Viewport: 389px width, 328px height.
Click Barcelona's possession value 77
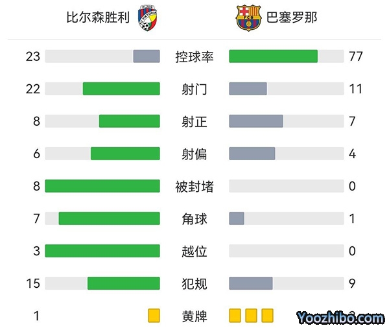click(355, 56)
